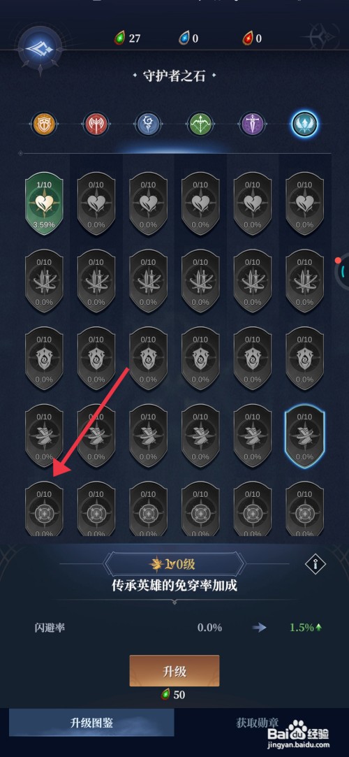This screenshot has width=349, height=757.
Task: Click the blue gem currency counter
Action: (x=188, y=38)
